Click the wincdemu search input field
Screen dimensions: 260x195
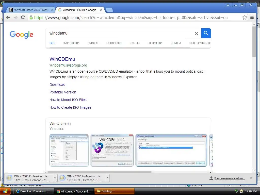(121, 33)
